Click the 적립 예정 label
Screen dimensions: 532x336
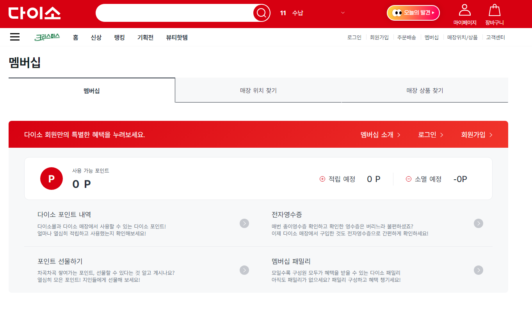(342, 179)
